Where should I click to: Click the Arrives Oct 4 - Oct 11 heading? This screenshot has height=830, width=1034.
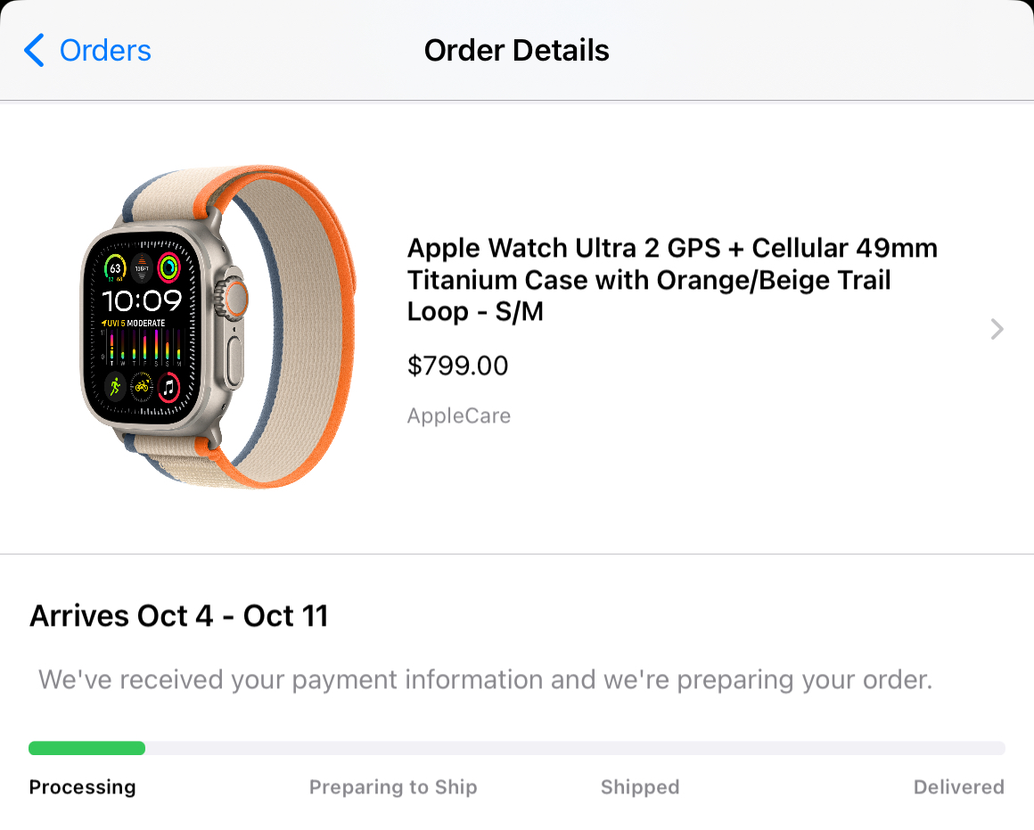(179, 616)
